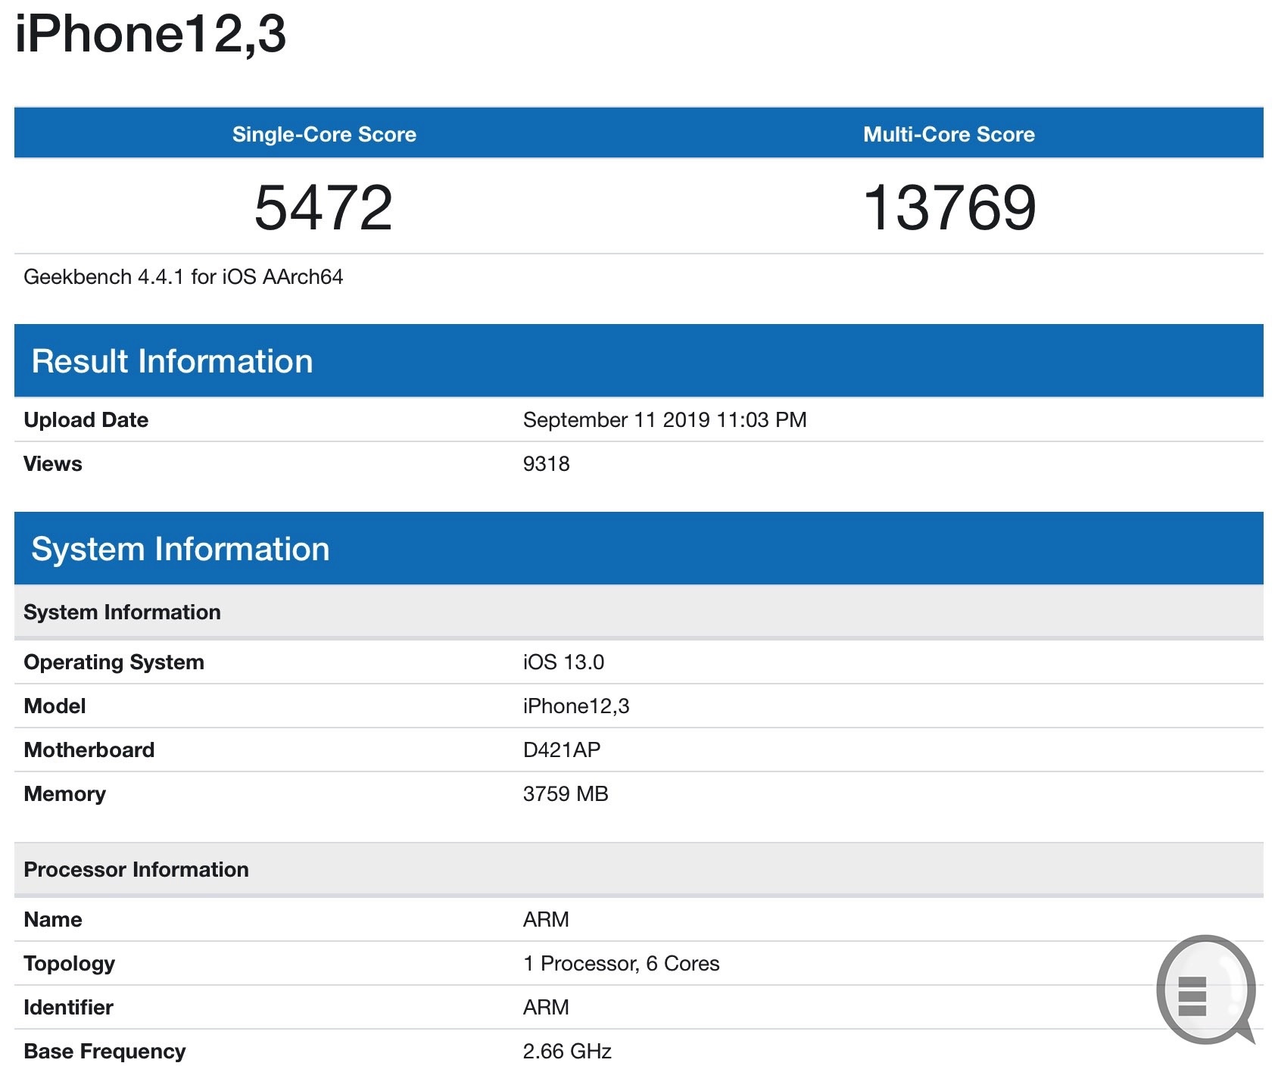Select the Model value iPhone12,3

pos(576,706)
